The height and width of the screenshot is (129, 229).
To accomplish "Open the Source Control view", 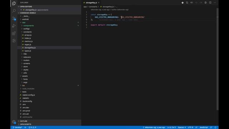I will coord(14,18).
